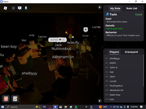Click the taskbar Search box
The image size is (146, 109).
click(23, 107)
